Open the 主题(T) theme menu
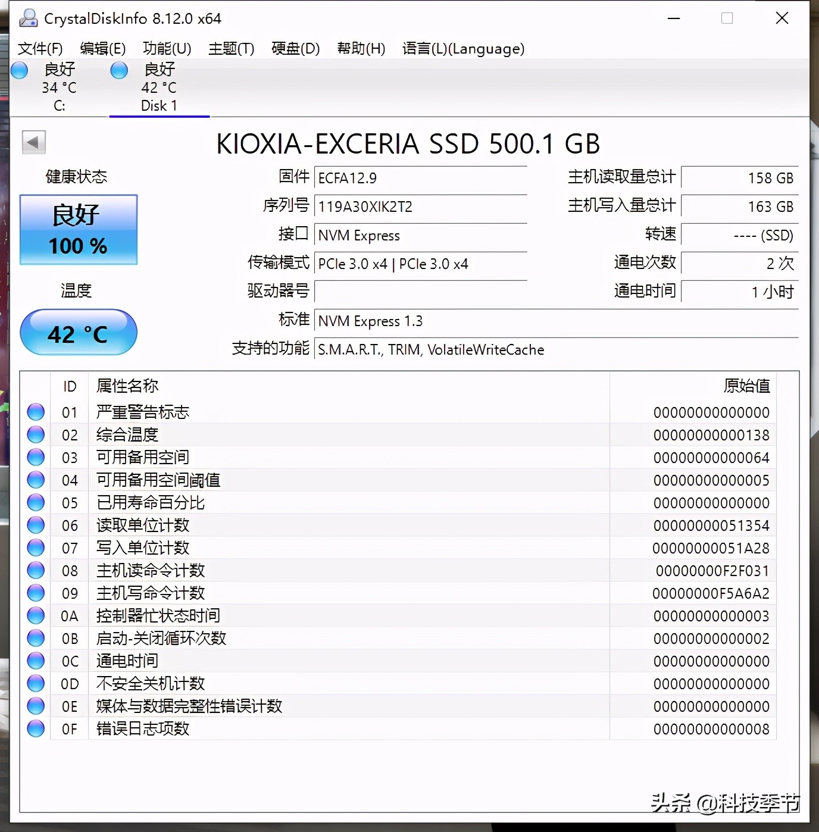Screen dimensions: 819x832 [231, 49]
